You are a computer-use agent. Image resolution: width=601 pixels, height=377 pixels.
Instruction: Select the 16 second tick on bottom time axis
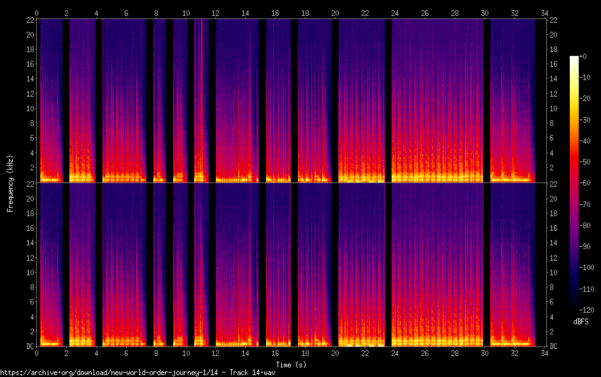(275, 353)
